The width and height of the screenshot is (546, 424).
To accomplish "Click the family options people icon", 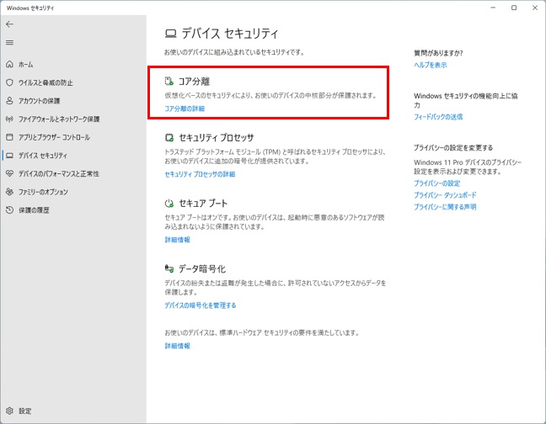I will tap(10, 192).
